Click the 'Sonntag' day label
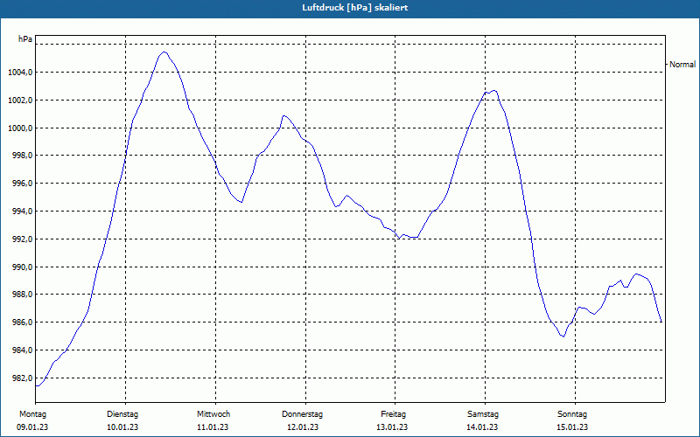The image size is (700, 437). pos(572,414)
